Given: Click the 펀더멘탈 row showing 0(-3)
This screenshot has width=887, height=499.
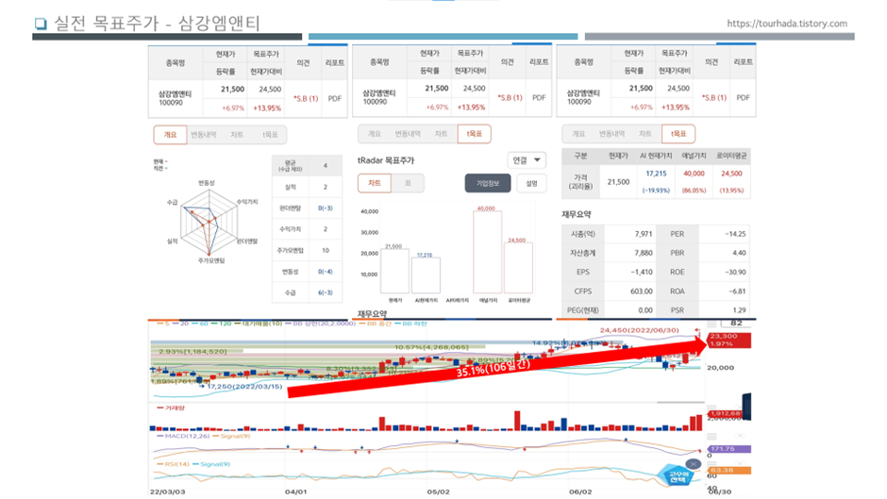Looking at the screenshot, I should point(308,208).
